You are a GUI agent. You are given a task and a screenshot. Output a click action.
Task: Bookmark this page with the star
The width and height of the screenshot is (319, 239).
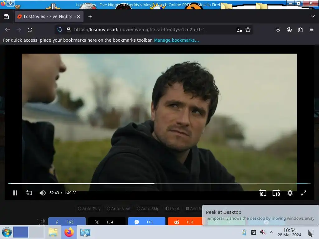point(248,30)
